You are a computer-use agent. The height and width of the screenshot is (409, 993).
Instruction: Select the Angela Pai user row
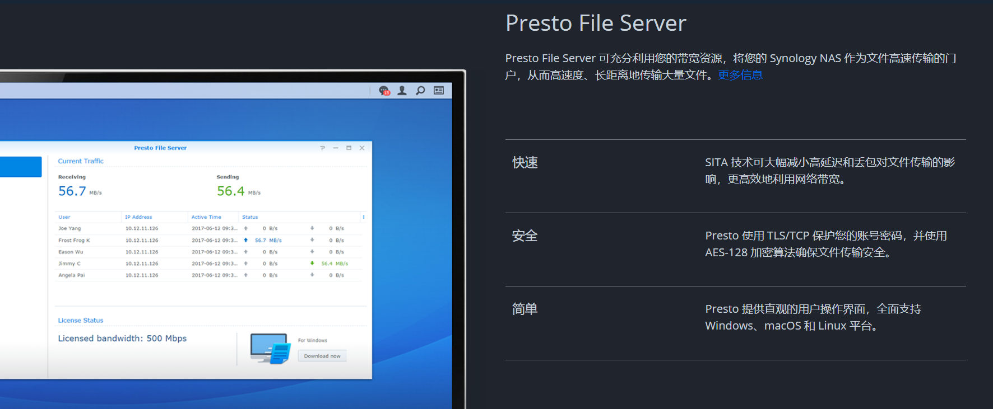[72, 275]
